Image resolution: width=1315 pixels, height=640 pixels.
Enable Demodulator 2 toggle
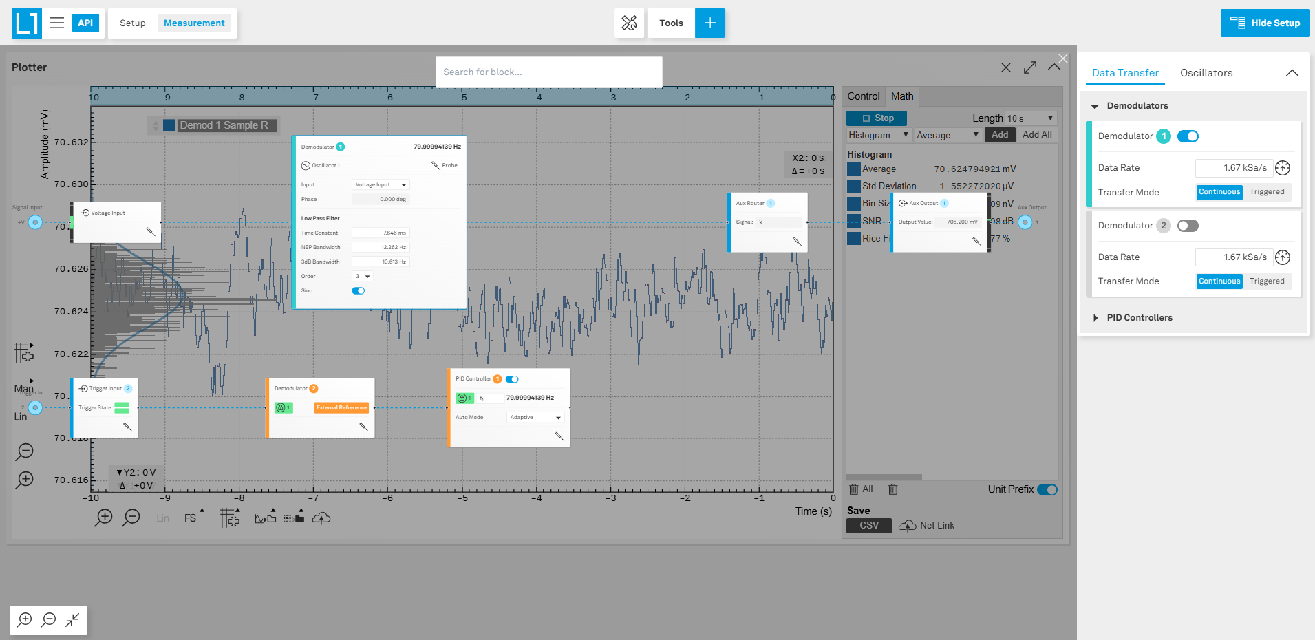(x=1187, y=226)
